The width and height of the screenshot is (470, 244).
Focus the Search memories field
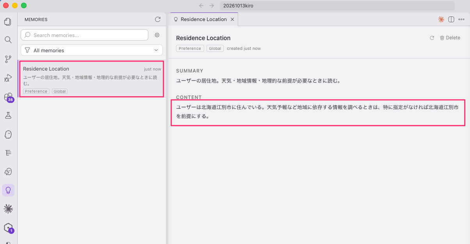(x=84, y=35)
